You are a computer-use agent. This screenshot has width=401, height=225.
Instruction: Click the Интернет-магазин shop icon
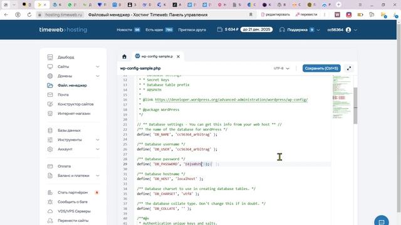[50, 114]
